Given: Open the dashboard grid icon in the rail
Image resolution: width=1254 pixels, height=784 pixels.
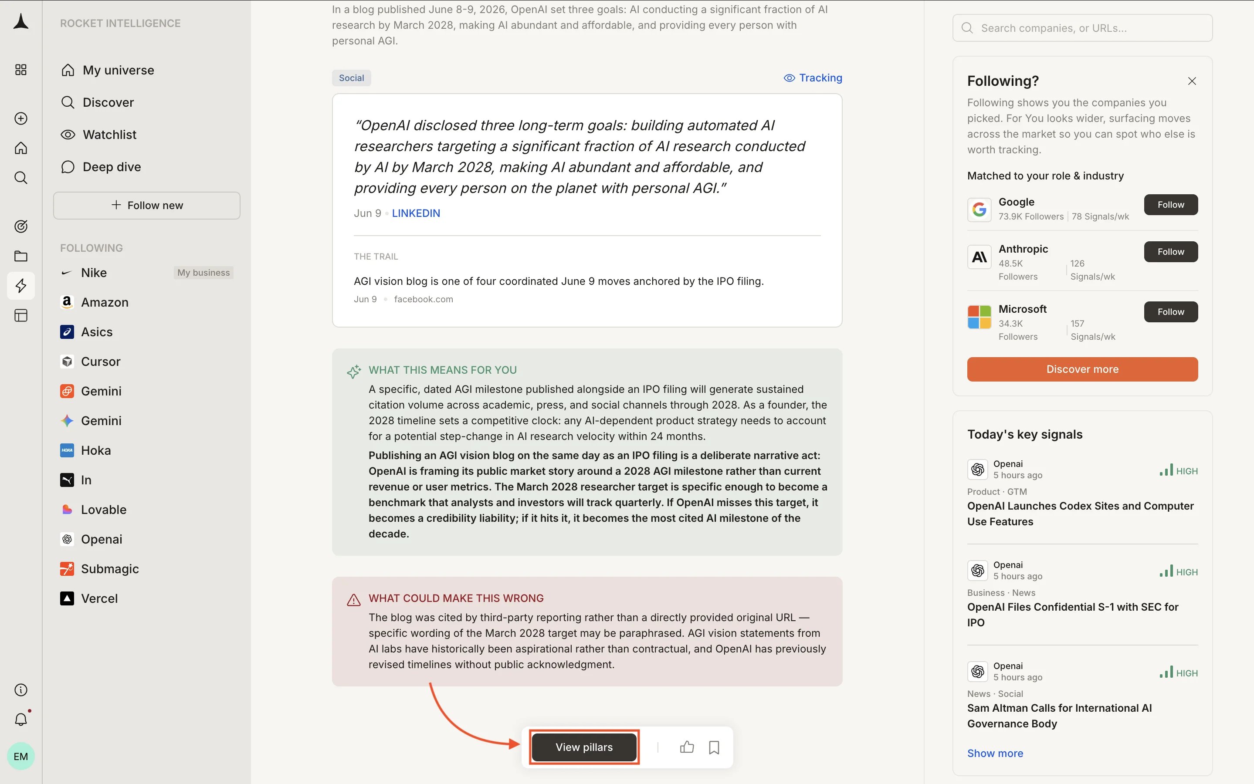Looking at the screenshot, I should 21,70.
